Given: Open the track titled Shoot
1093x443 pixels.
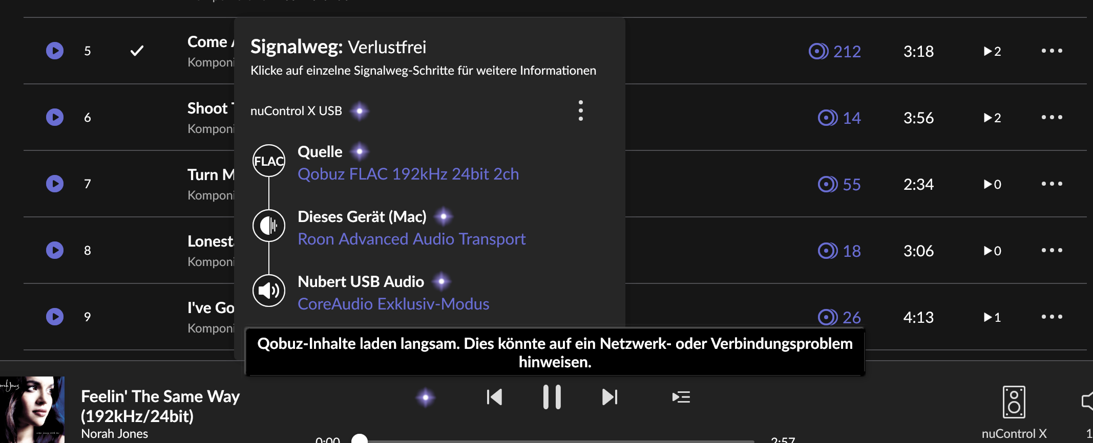Looking at the screenshot, I should (210, 108).
